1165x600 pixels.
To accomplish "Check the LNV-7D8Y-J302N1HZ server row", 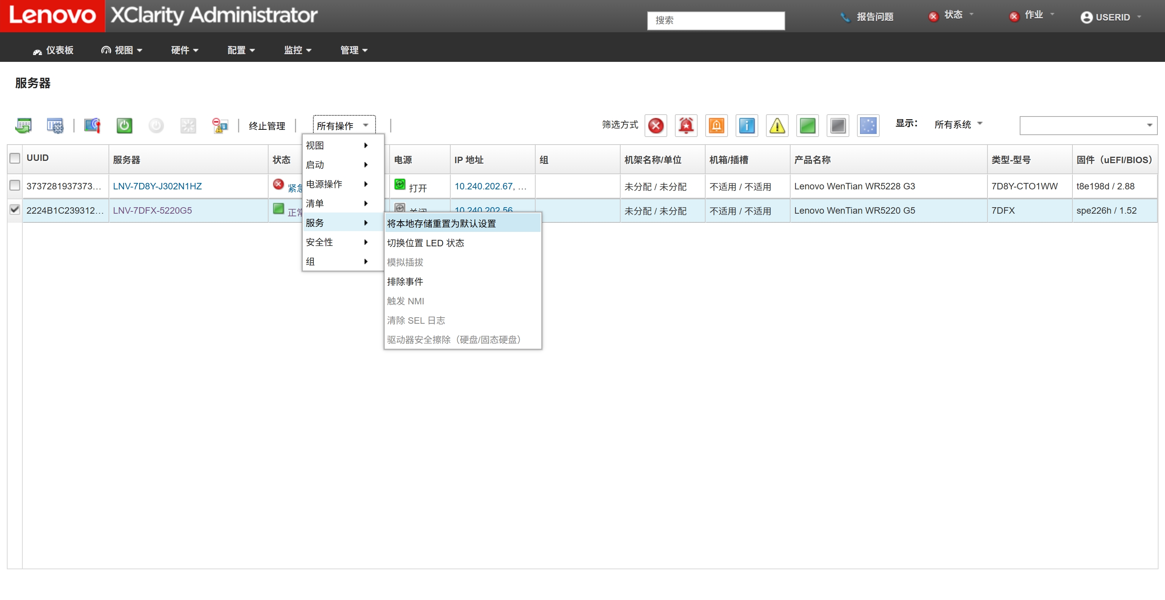I will tap(15, 185).
